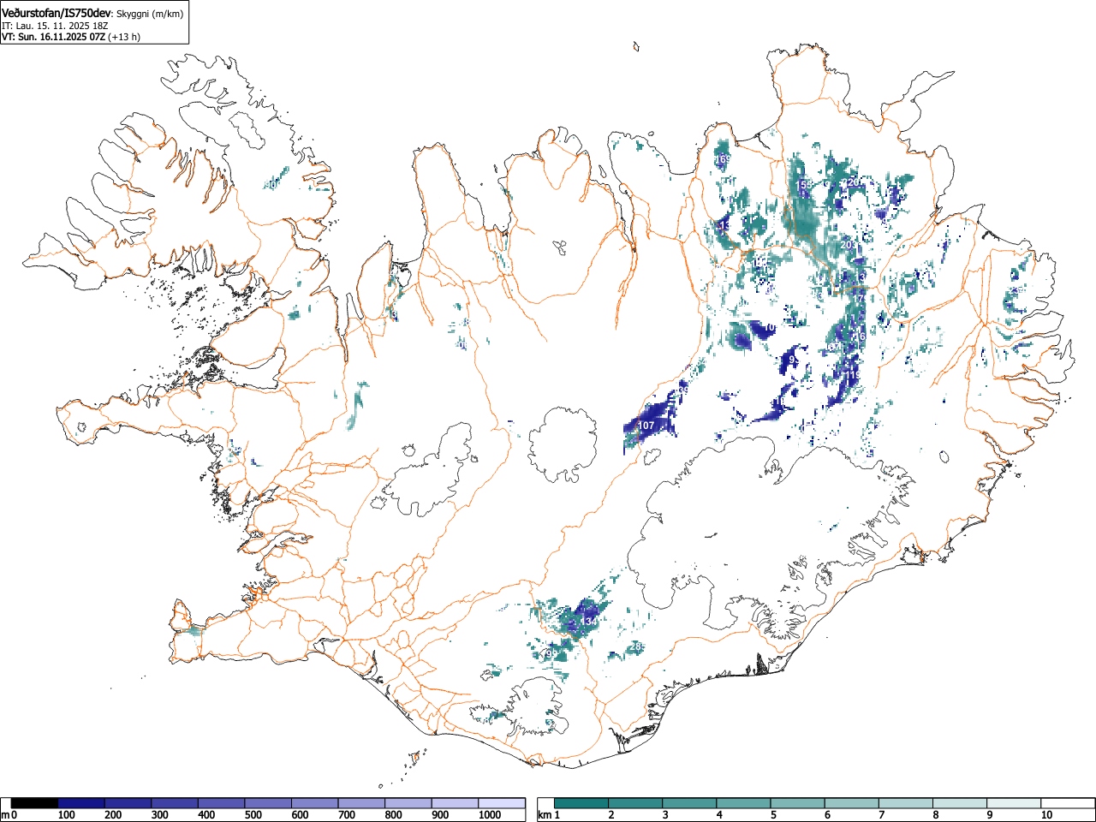Select the 800–900 m lavender legend segment

[x=408, y=803]
